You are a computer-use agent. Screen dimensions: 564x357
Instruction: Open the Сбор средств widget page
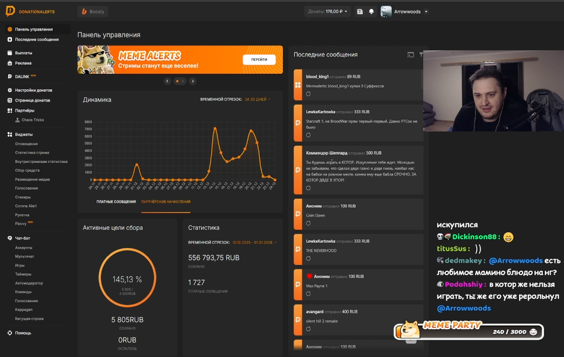27,171
